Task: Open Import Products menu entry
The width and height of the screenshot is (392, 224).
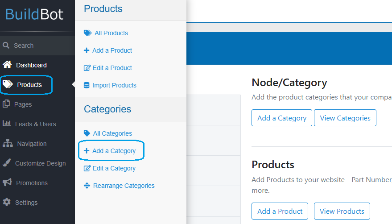Action: pyautogui.click(x=110, y=85)
